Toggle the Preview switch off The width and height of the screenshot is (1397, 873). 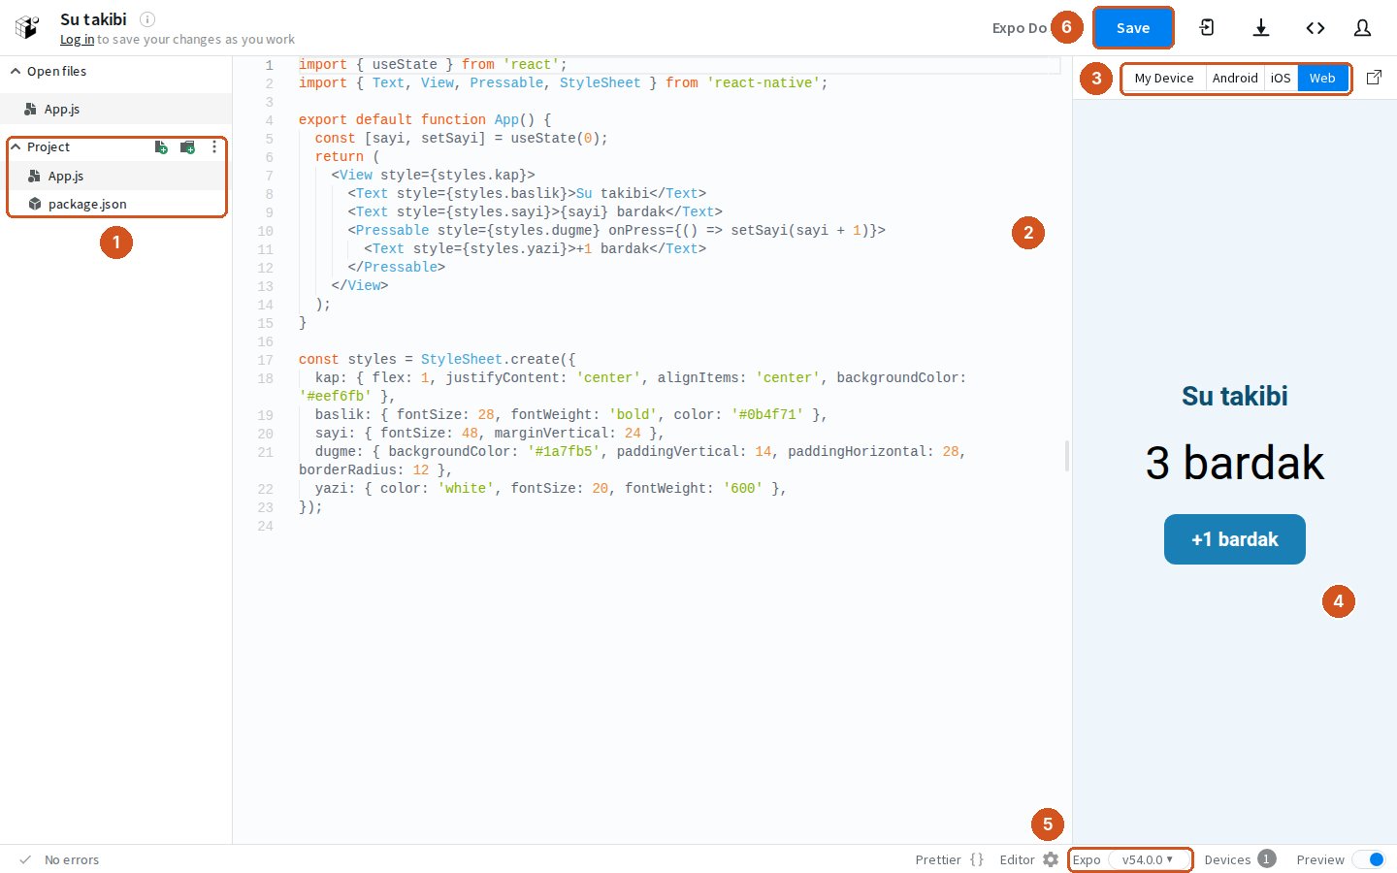tap(1369, 860)
